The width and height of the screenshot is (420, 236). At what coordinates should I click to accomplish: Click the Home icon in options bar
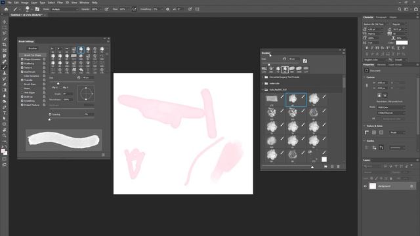6,9
